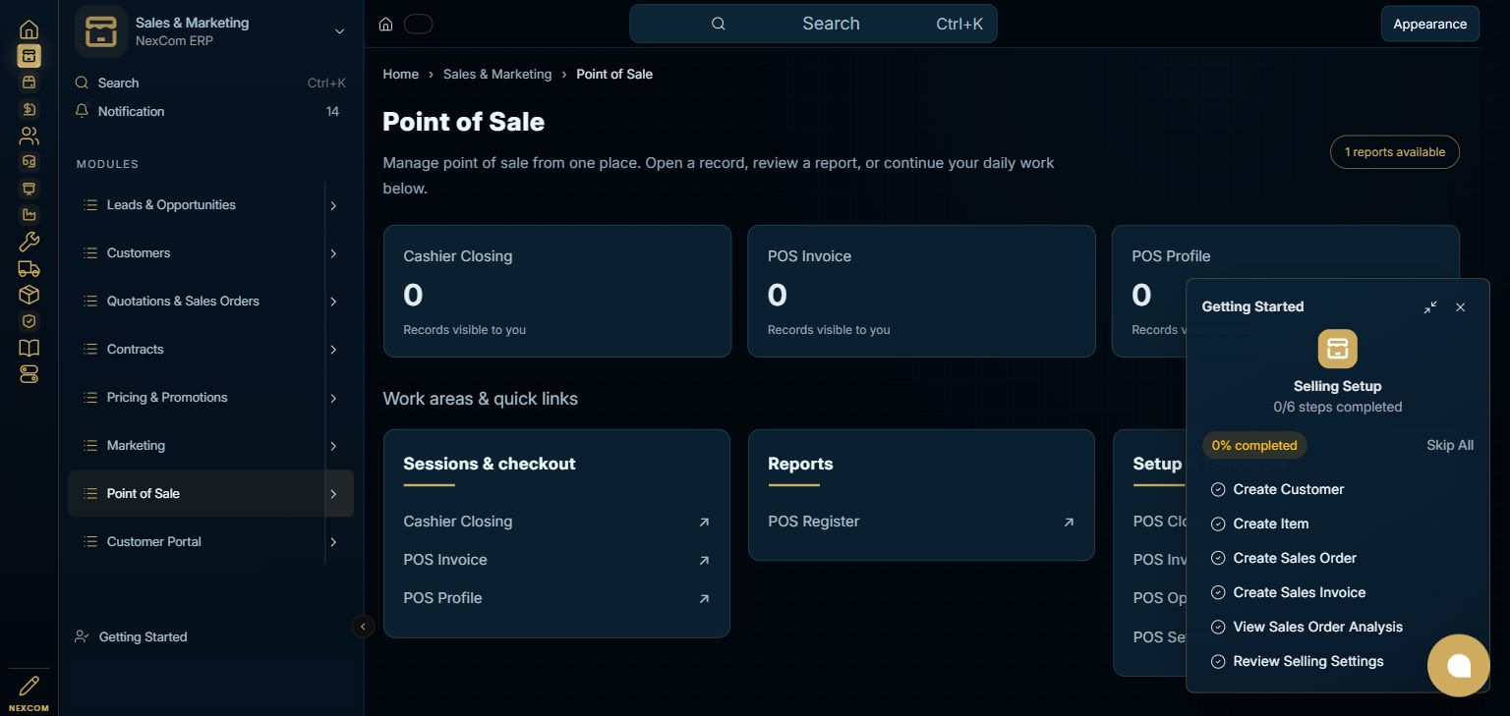Collapse the sidebar with the round arrow button
1510x716 pixels.
[x=363, y=626]
